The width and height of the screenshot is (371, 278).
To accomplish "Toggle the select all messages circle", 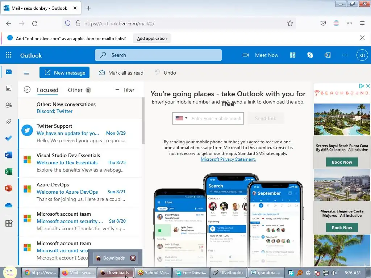I will tap(27, 90).
